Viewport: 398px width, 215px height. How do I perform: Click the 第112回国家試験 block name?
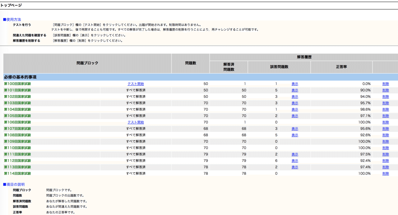coord(17,161)
